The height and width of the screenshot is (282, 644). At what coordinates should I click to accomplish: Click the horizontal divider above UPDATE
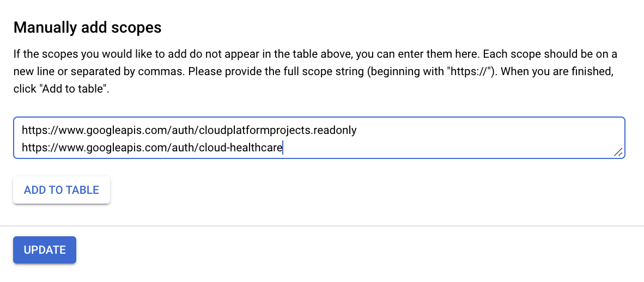tap(322, 226)
